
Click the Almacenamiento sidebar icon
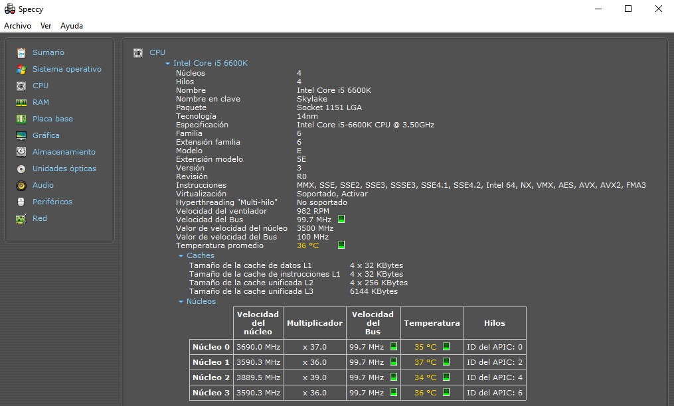(23, 152)
